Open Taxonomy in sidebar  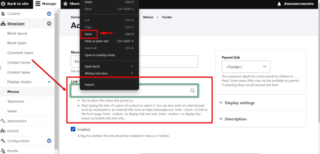[x=15, y=101]
